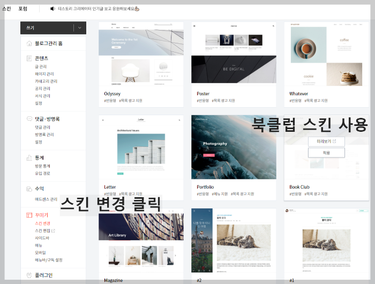Select the Letter skin thumbnail
The image size is (375, 284).
click(141, 147)
